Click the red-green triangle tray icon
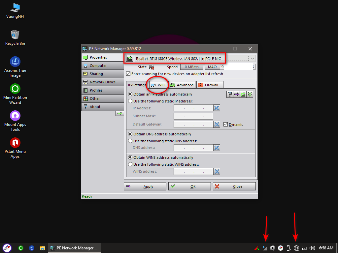The width and height of the screenshot is (338, 253). [x=256, y=248]
